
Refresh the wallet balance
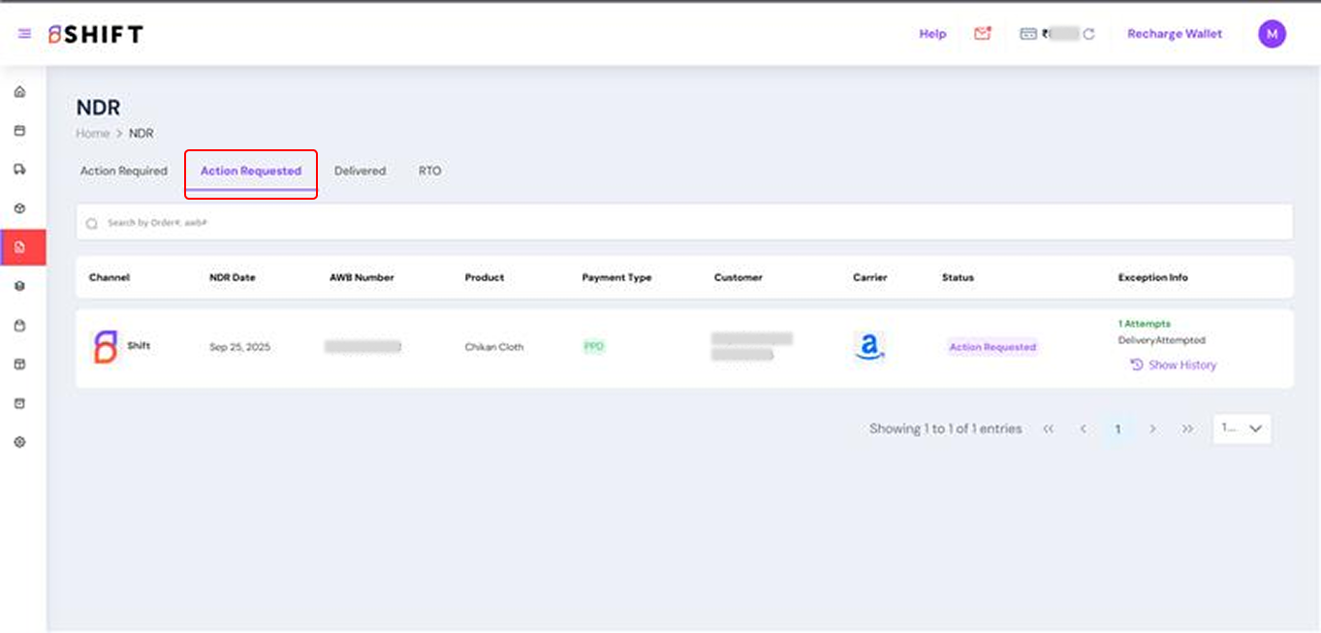click(1088, 34)
